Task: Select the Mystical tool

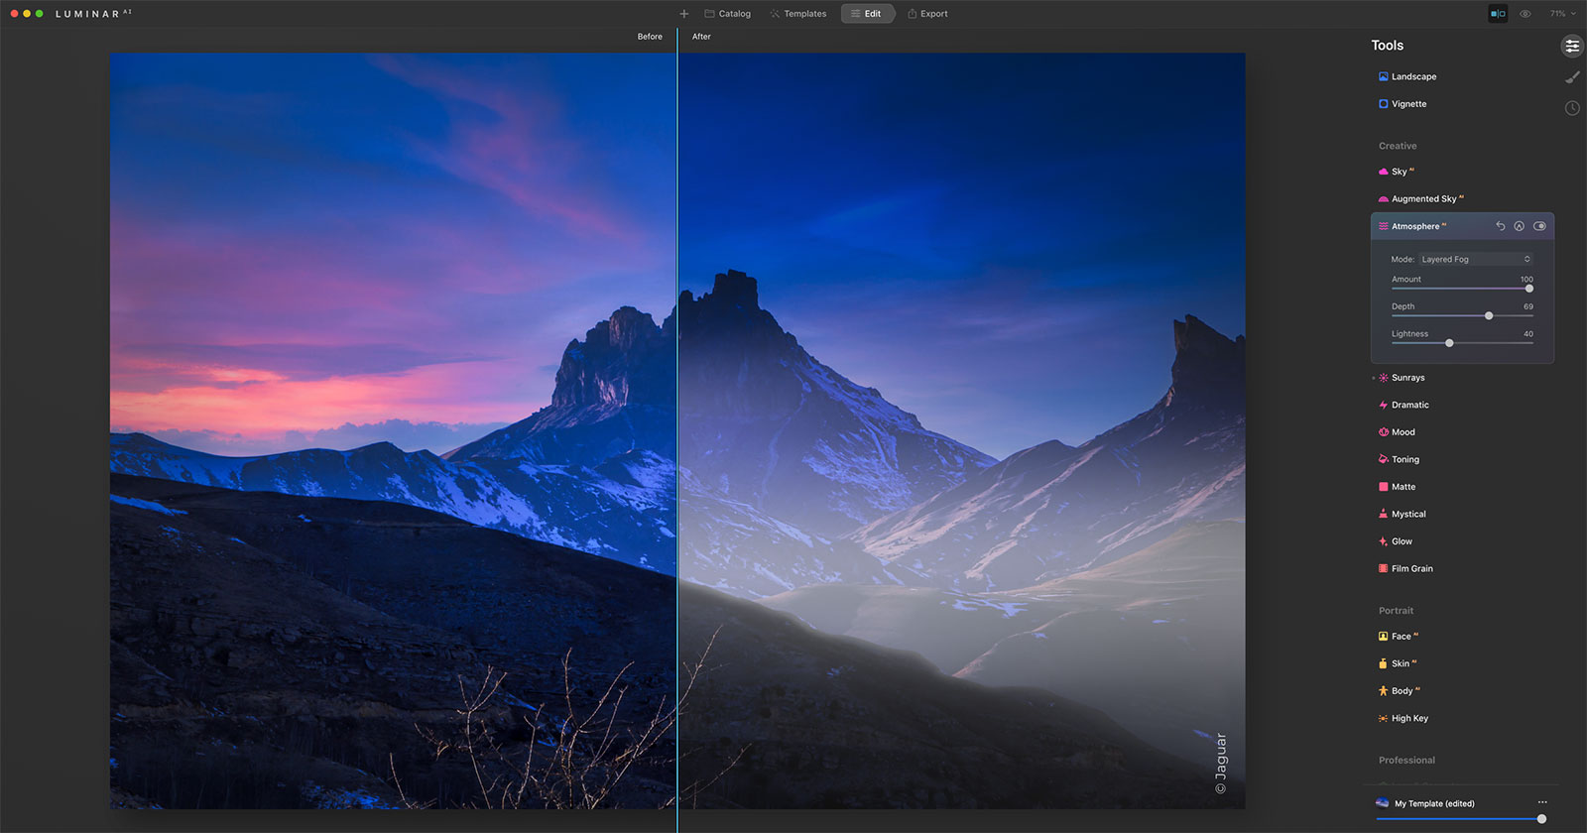Action: tap(1408, 515)
